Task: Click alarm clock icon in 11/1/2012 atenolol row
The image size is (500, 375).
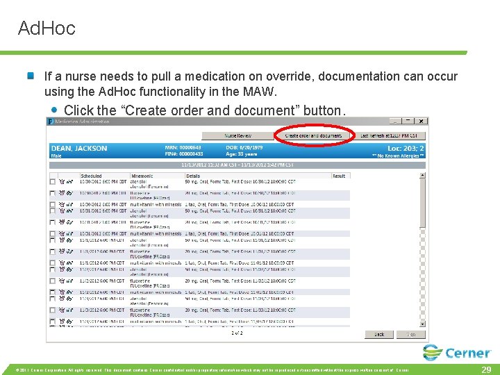Action: [62, 240]
